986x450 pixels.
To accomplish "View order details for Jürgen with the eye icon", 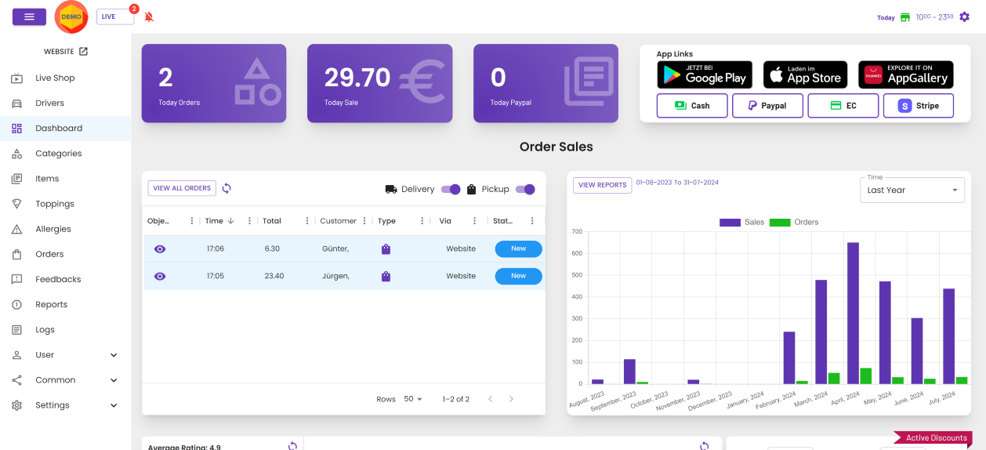I will (x=160, y=276).
